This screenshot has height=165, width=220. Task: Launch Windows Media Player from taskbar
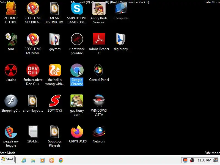point(42,160)
